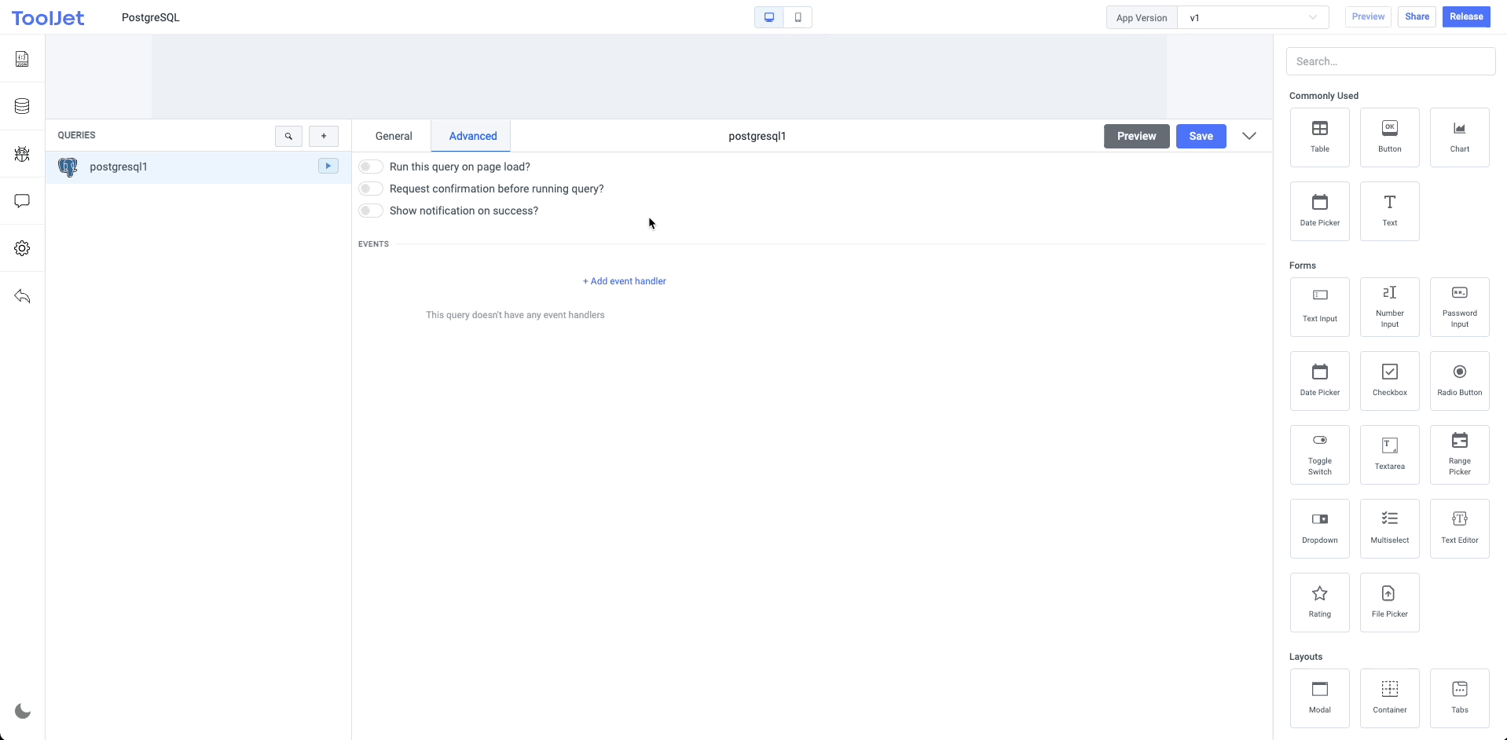The height and width of the screenshot is (740, 1507).
Task: Switch to mobile layout view icon
Action: (x=797, y=17)
